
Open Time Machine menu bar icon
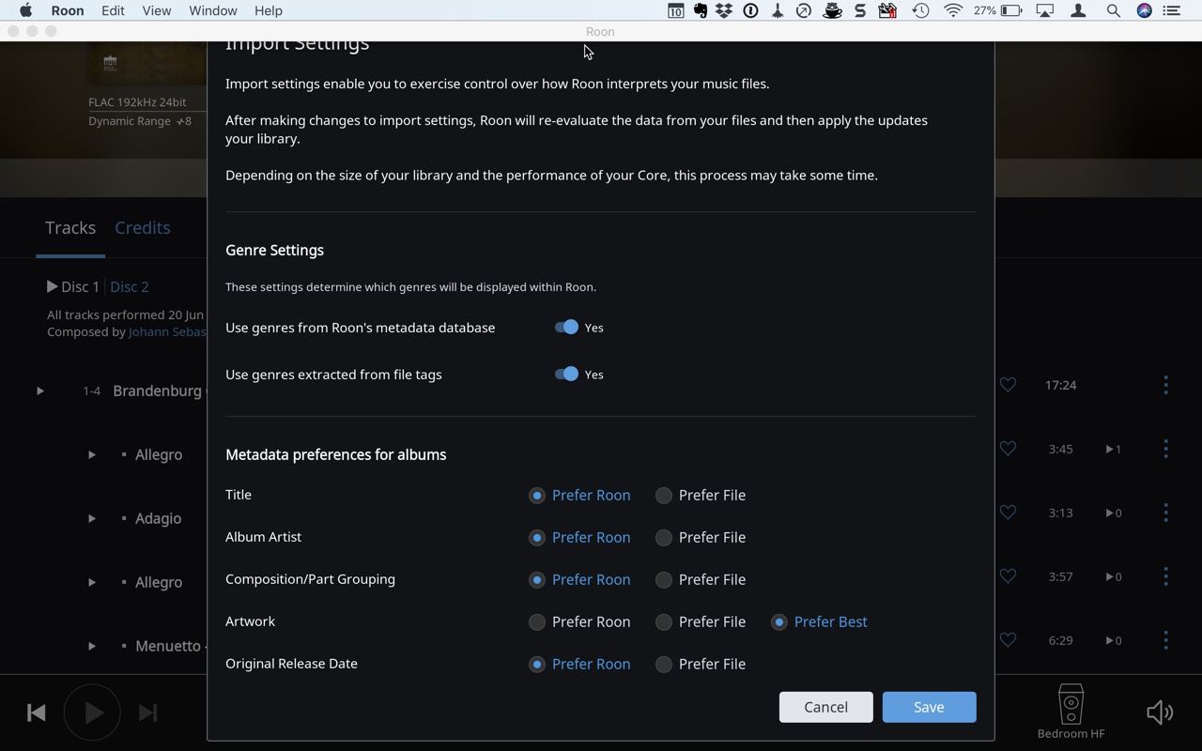pyautogui.click(x=920, y=11)
